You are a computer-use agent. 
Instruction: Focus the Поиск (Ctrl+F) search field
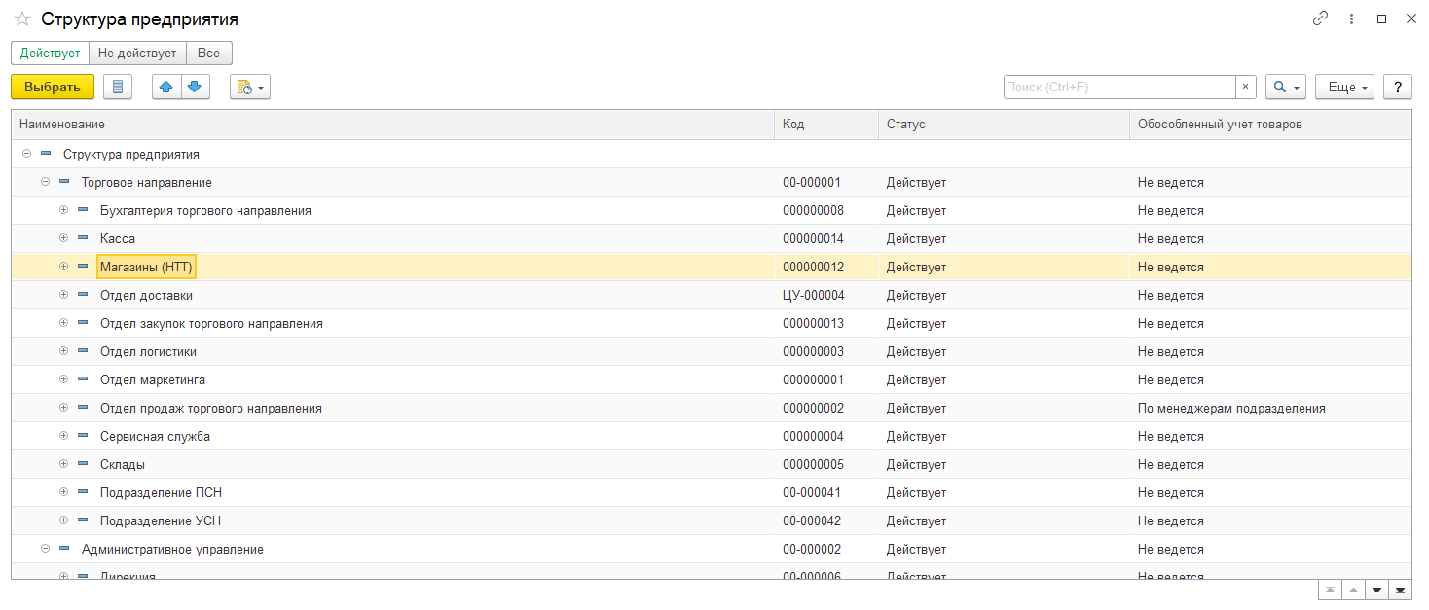(1119, 87)
